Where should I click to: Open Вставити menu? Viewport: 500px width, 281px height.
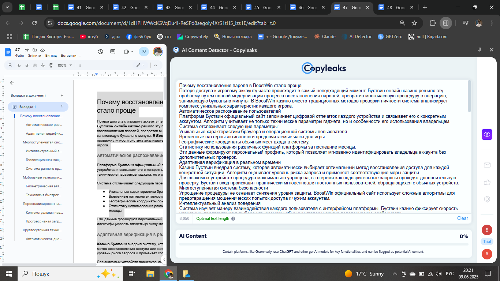tap(68, 56)
